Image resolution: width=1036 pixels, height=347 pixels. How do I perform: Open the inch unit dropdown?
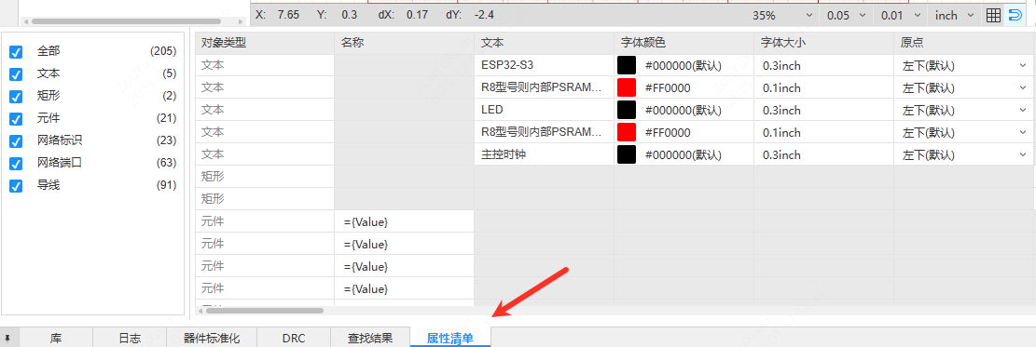[954, 15]
